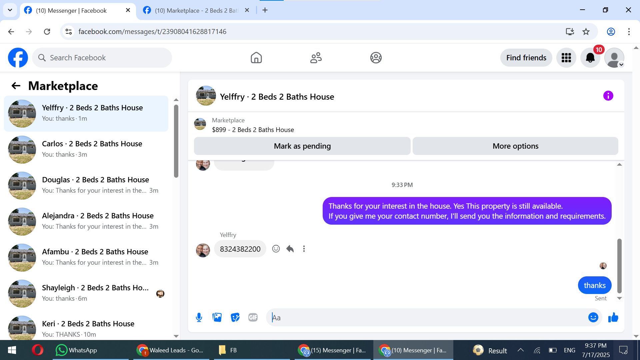Viewport: 640px width, 360px height.
Task: Click the Find friends button
Action: [526, 58]
